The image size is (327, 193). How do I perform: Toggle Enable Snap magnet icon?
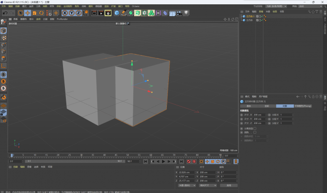[3, 97]
